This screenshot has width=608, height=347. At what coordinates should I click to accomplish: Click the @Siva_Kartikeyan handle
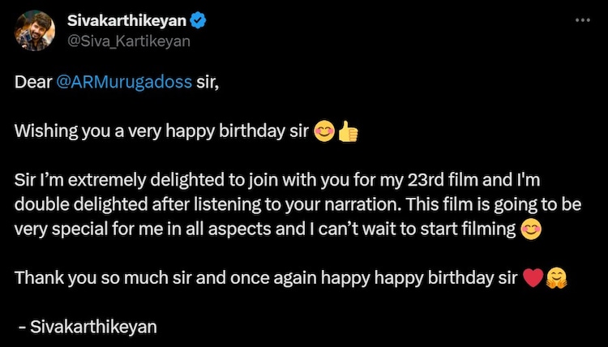pos(129,41)
